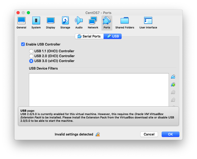
Task: Click the invalid settings warning icon
Action: pos(98,134)
